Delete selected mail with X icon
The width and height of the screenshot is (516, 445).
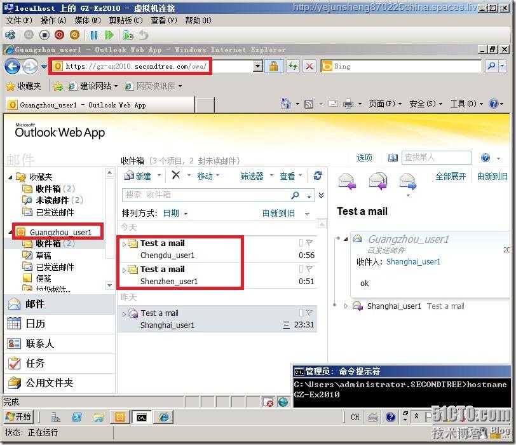coord(176,175)
